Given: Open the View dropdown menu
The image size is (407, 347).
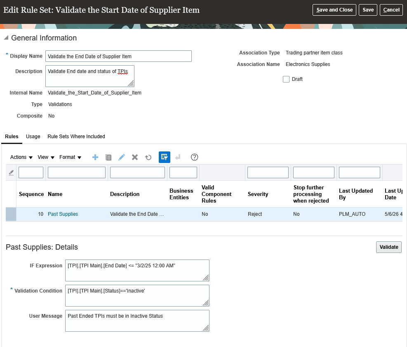Looking at the screenshot, I should click(46, 157).
